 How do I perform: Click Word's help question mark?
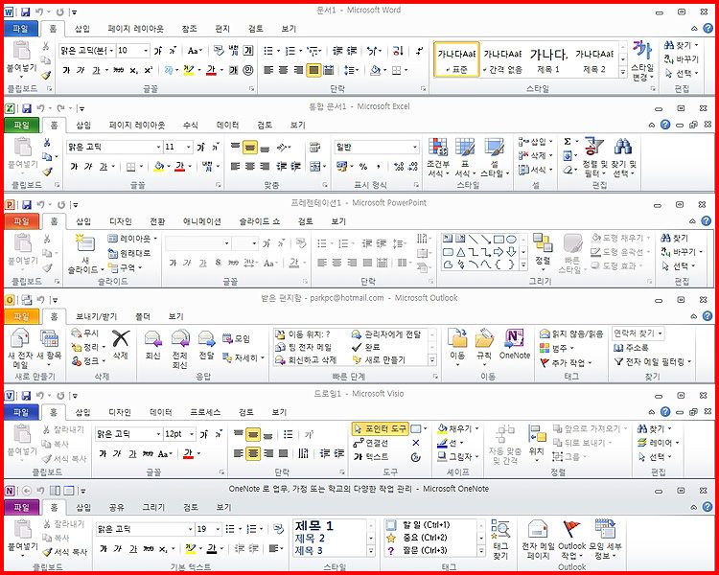pos(707,29)
